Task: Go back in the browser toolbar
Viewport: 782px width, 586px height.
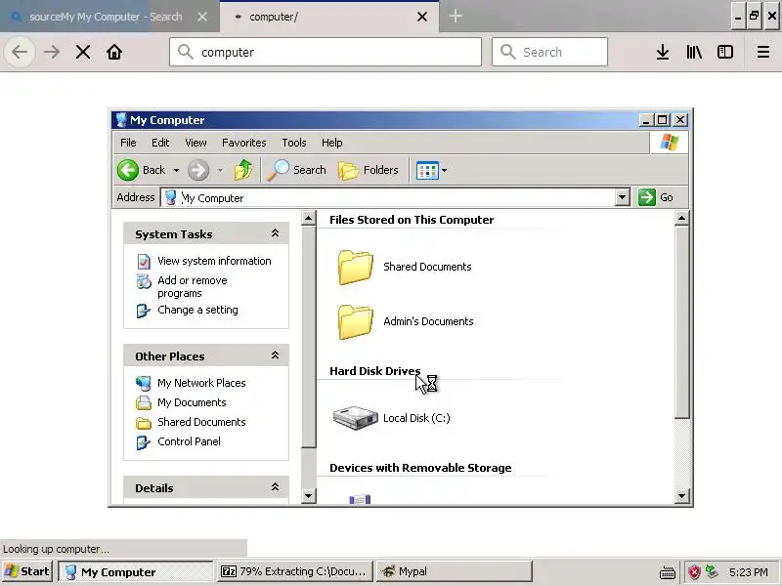Action: [x=20, y=52]
